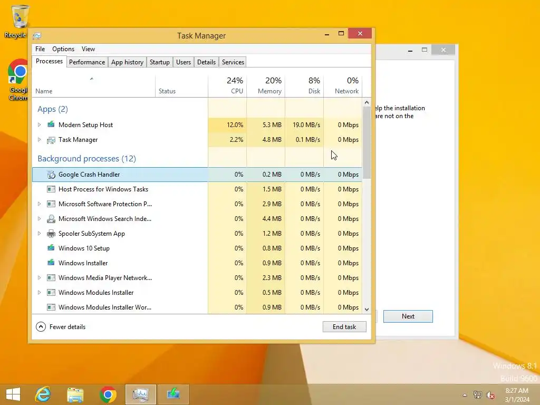Click the scrollbar up arrow
This screenshot has height=405, width=540.
coord(367,102)
